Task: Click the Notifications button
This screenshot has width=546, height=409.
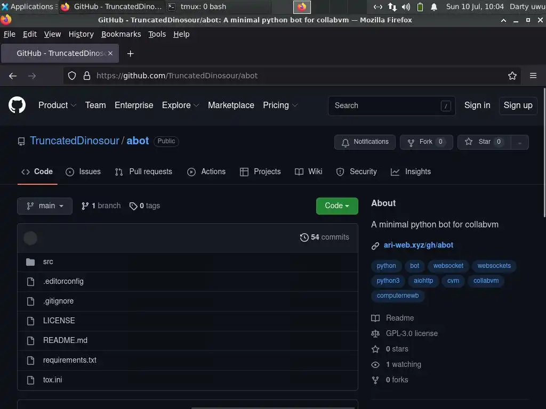Action: point(365,142)
